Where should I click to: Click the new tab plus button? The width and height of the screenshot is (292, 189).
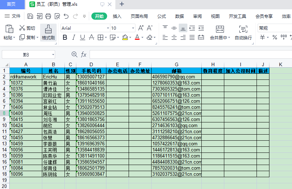122,4
